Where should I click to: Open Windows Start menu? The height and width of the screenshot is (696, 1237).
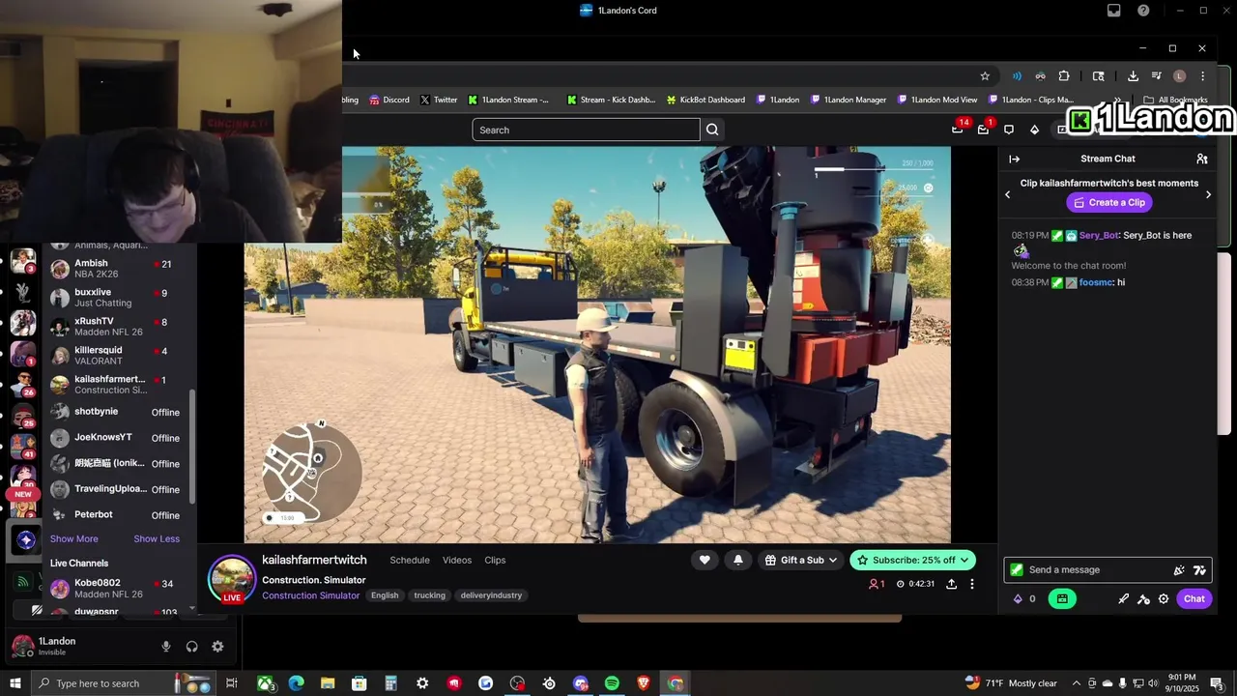tap(15, 683)
